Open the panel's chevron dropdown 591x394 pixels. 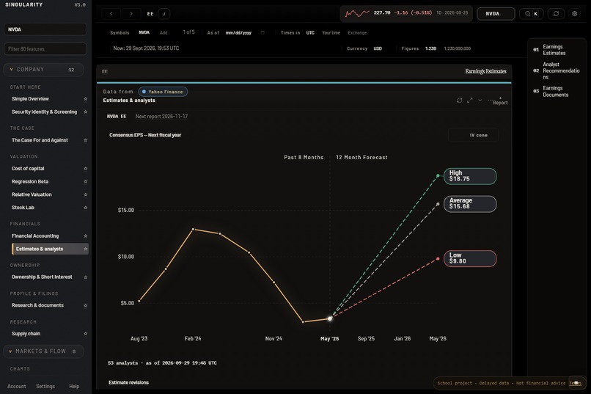pos(480,101)
